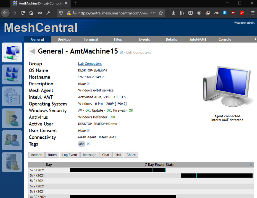Open the address bar overflow menu

(154, 13)
